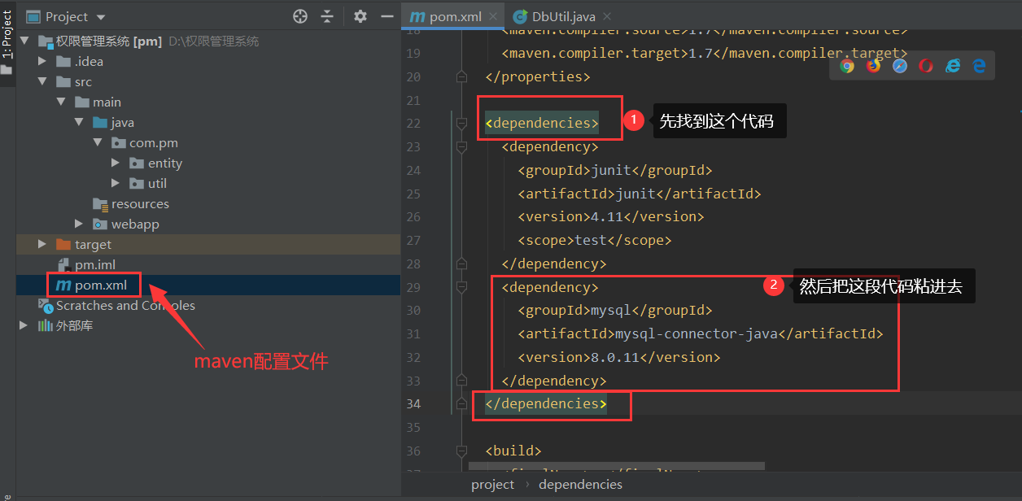
Task: Collapse the main folder
Action: pyautogui.click(x=60, y=102)
